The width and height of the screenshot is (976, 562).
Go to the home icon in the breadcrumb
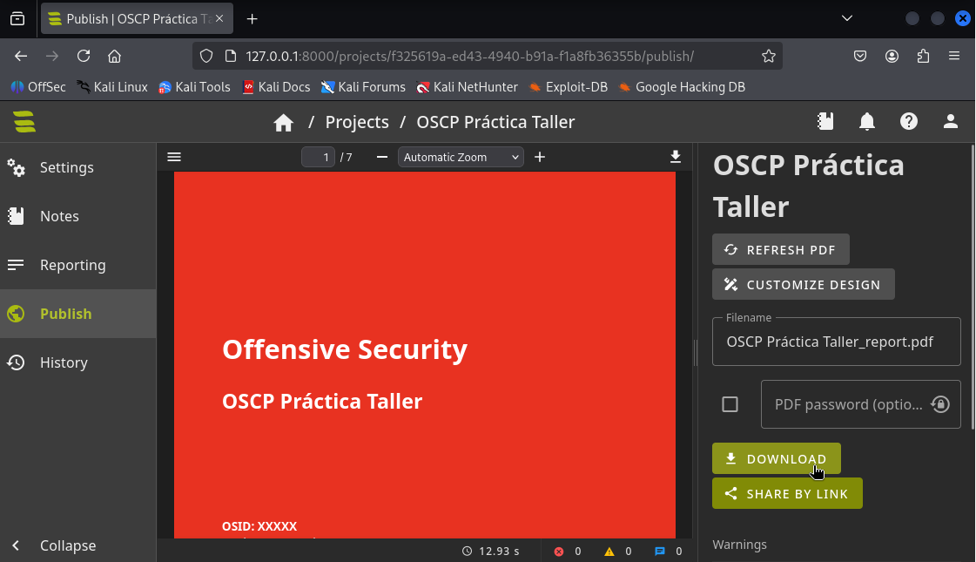pyautogui.click(x=283, y=122)
